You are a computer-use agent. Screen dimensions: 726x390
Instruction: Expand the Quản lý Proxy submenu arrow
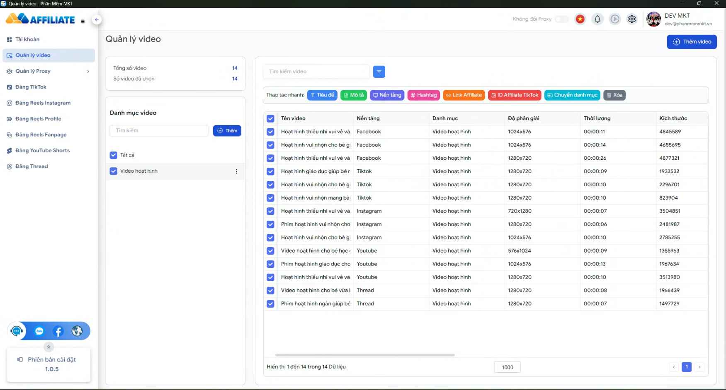[88, 71]
